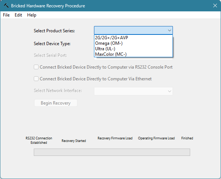Close the Bricked Hardware Recovery window

tap(215, 6)
